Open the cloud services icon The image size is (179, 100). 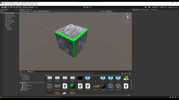click(x=149, y=7)
